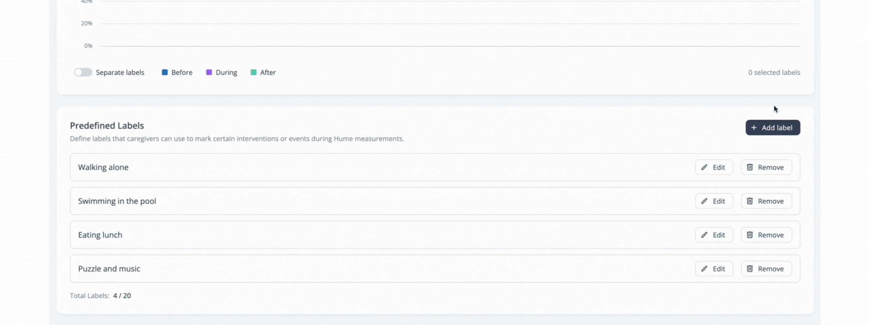The width and height of the screenshot is (869, 325).
Task: Click trash icon for Swimming in the pool
Action: coord(750,201)
